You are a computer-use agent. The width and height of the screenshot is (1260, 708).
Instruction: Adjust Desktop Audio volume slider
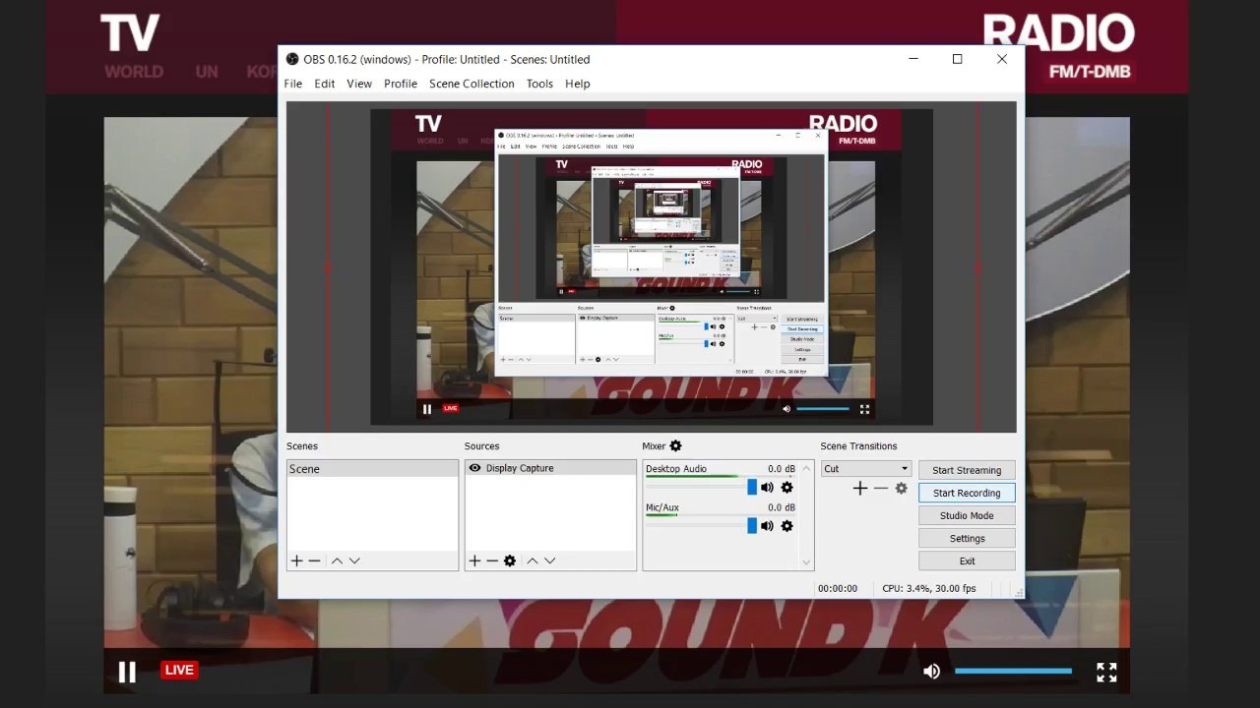tap(701, 488)
